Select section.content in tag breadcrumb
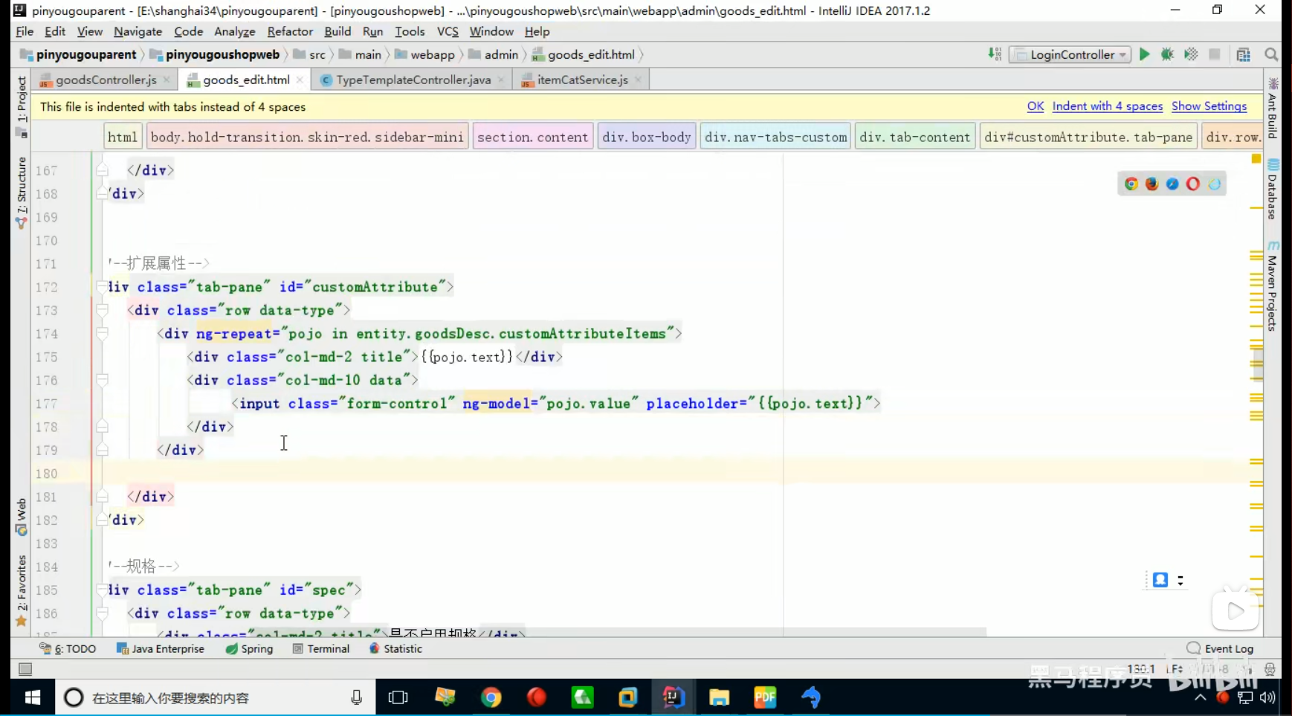This screenshot has width=1292, height=716. point(532,137)
